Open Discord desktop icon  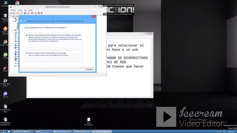pos(5,95)
